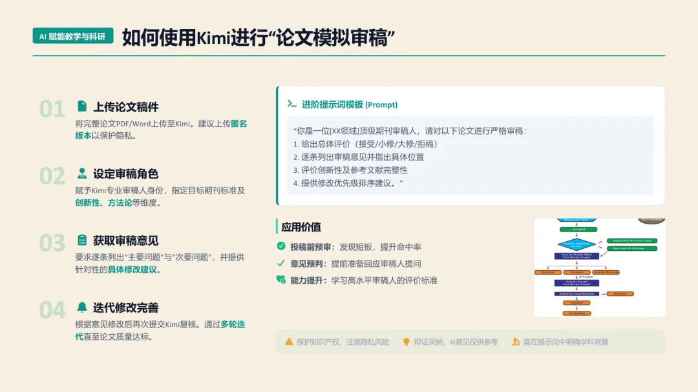Click the highlighted text 具体修改建议
Screen dimensions: 698x392
tap(132, 269)
